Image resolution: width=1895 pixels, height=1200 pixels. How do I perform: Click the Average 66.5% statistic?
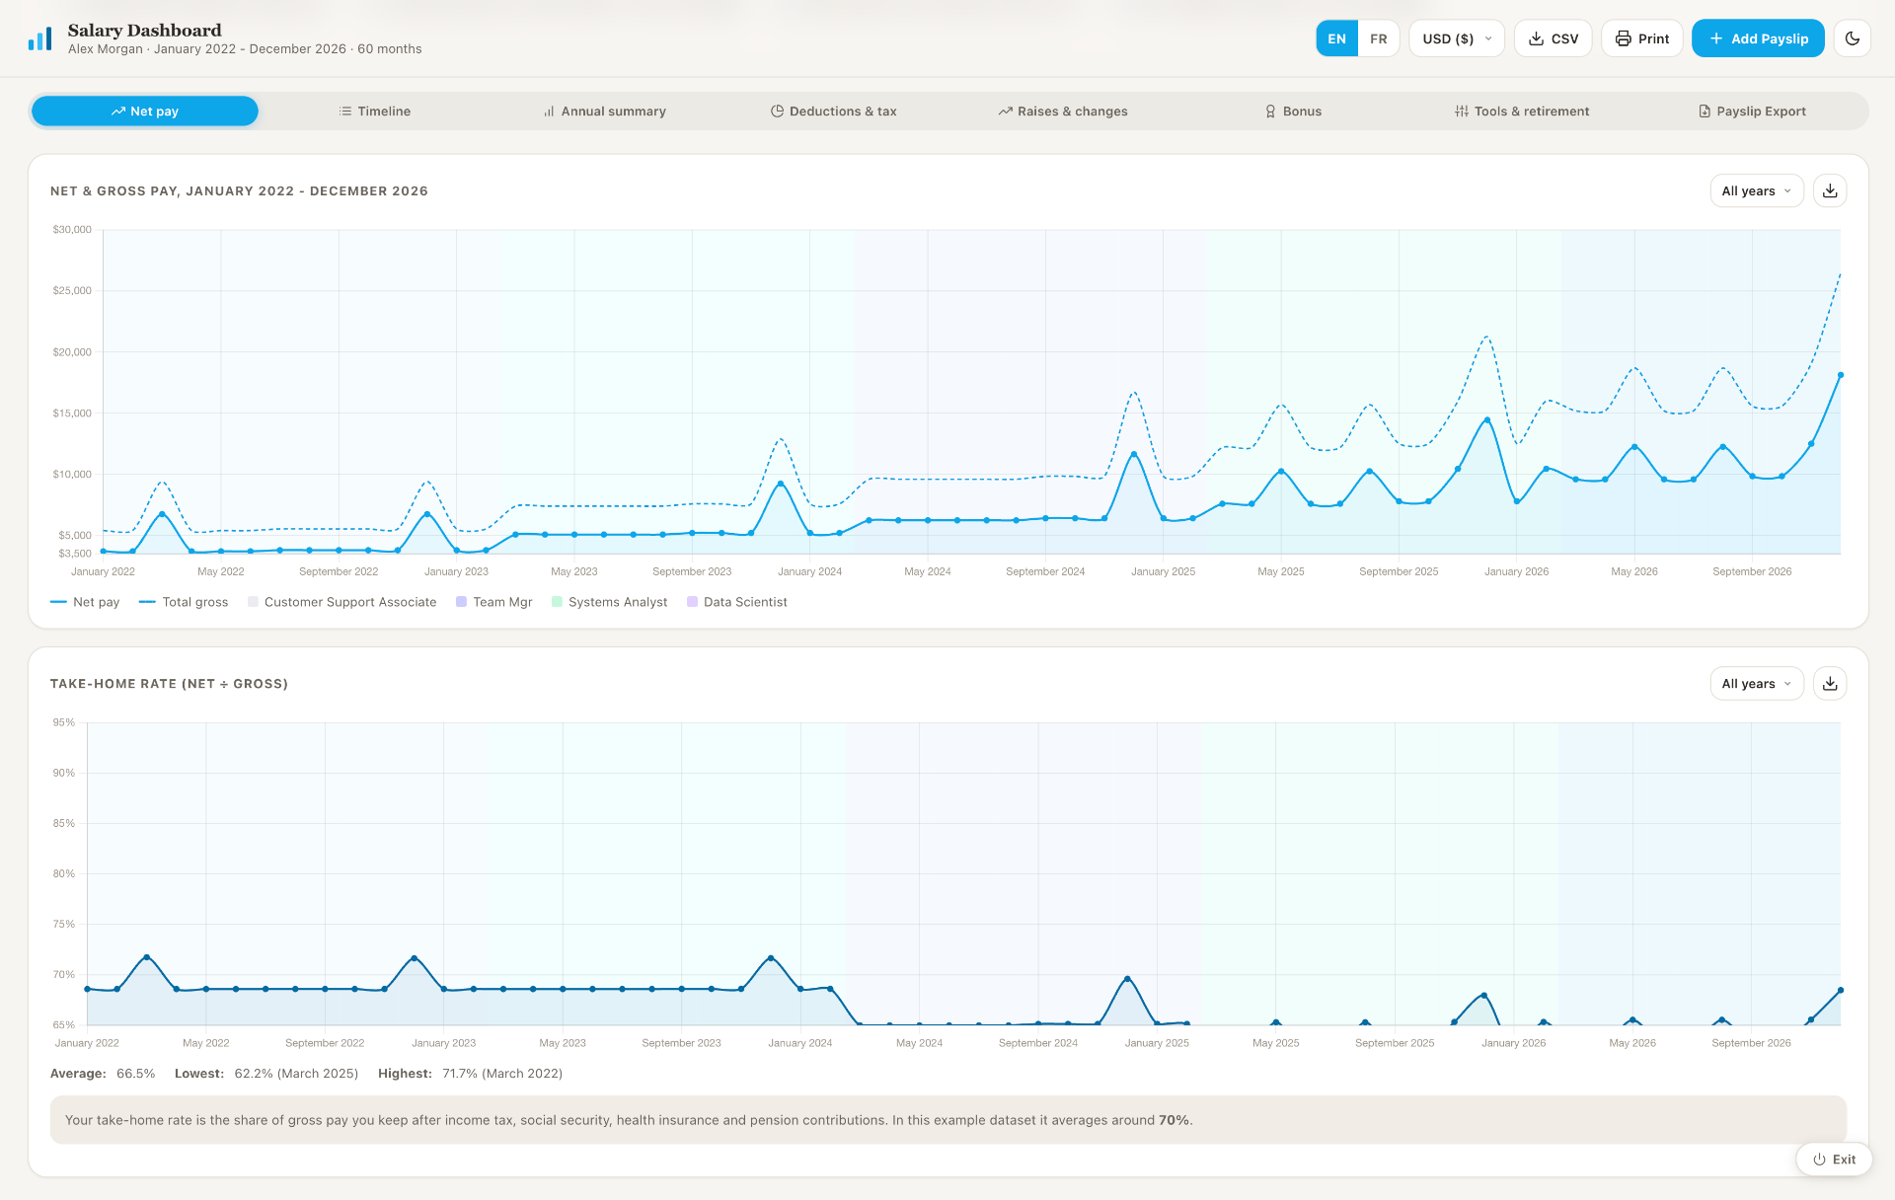(103, 1074)
